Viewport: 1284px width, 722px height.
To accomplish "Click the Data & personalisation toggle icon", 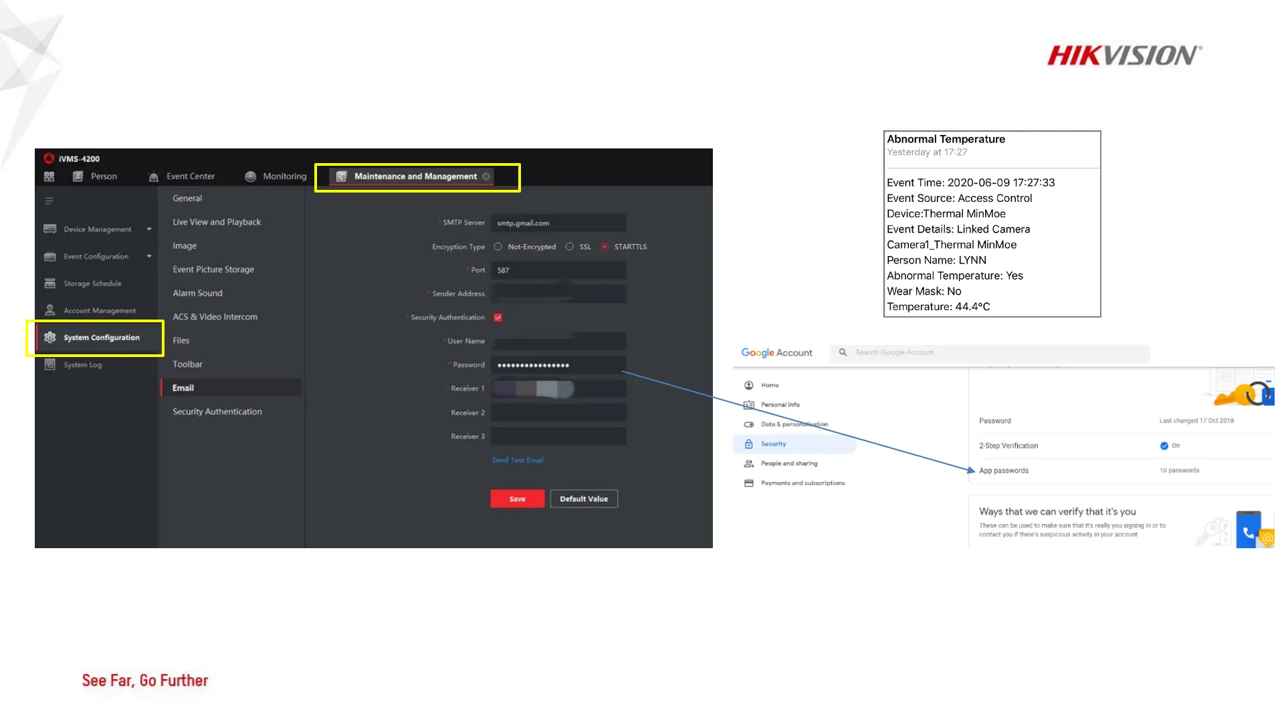I will pyautogui.click(x=749, y=424).
